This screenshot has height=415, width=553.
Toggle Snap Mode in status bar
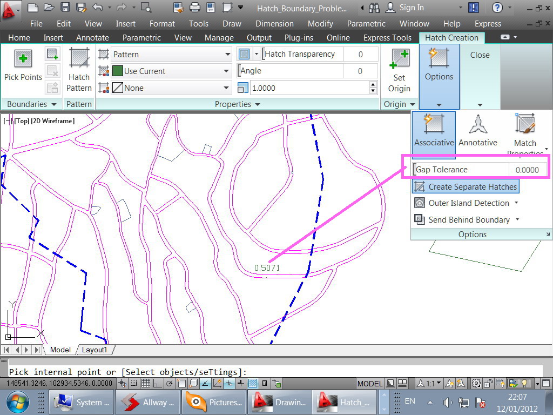134,383
